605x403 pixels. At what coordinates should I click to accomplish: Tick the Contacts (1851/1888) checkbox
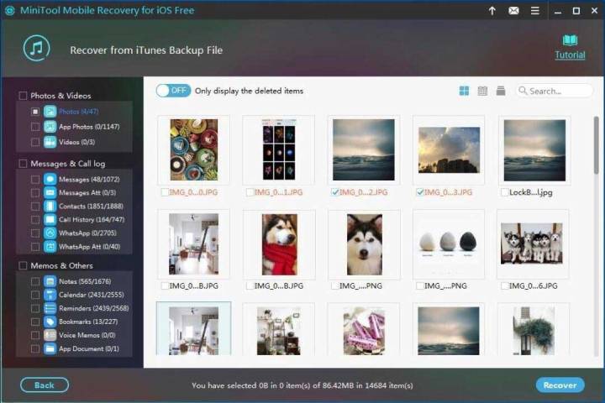(35, 207)
